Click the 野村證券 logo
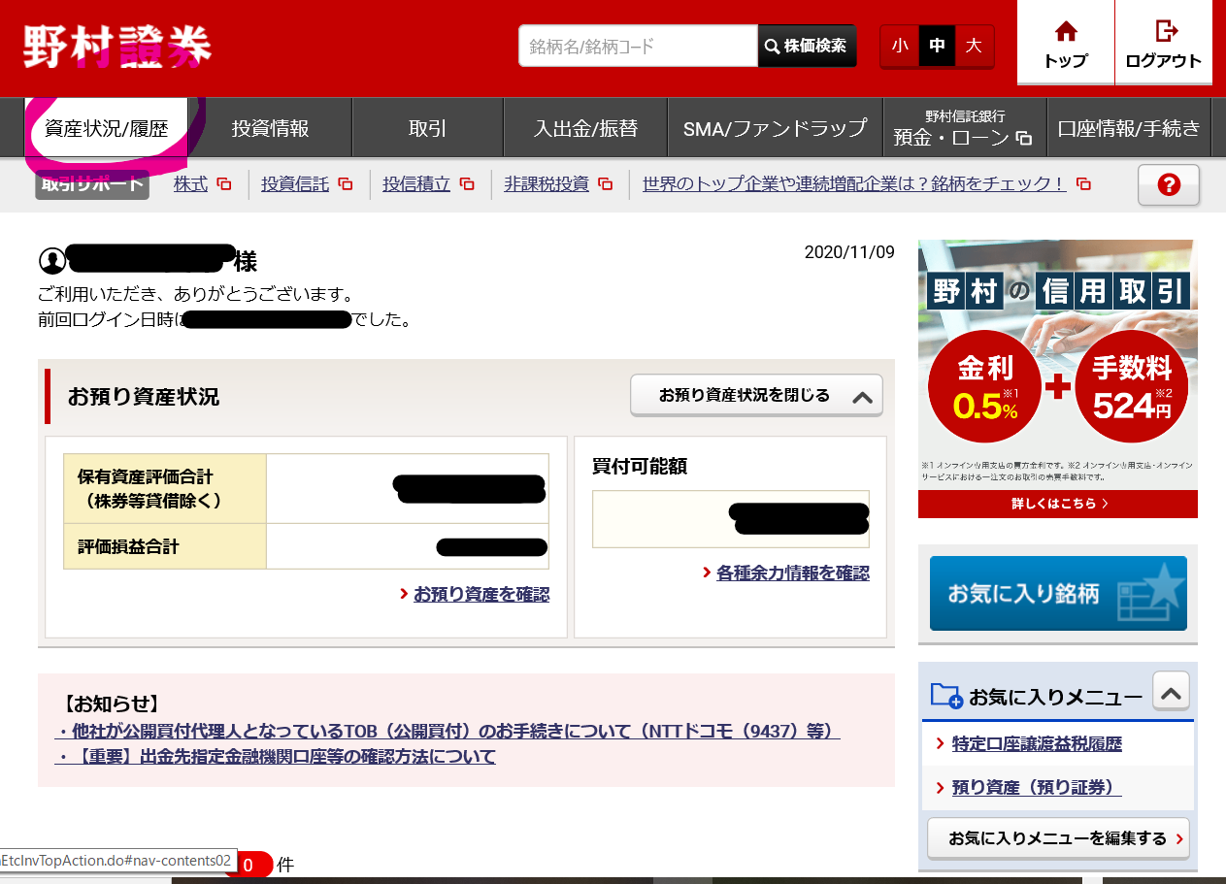This screenshot has height=884, width=1226. pos(117,47)
